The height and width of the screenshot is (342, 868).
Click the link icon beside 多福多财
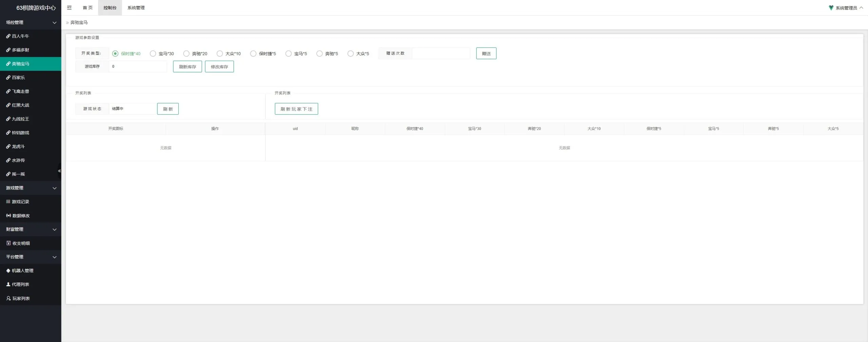(x=8, y=50)
